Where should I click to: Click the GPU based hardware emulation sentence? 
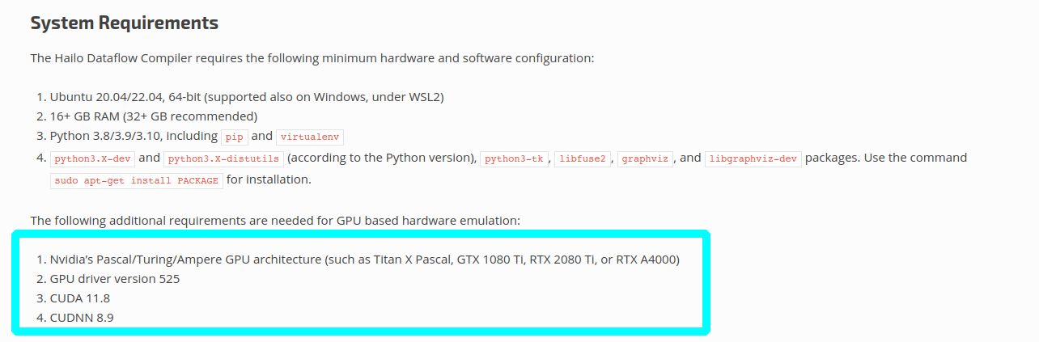coord(275,220)
